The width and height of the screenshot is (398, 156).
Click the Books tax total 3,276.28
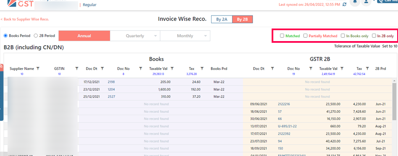[191, 74]
